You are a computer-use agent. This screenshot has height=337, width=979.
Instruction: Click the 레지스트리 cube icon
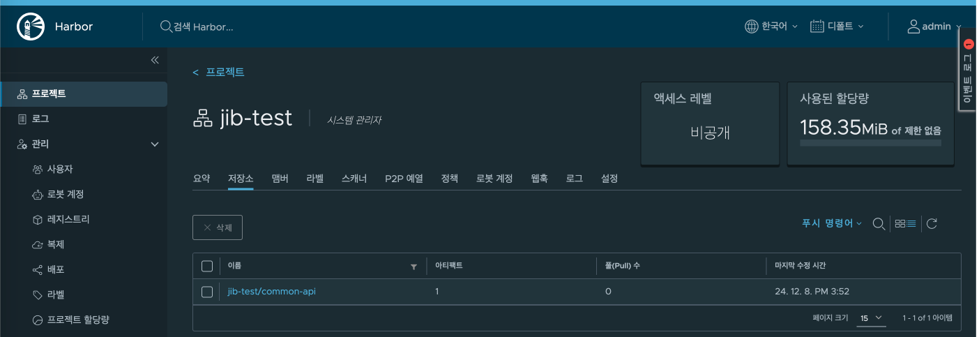38,220
